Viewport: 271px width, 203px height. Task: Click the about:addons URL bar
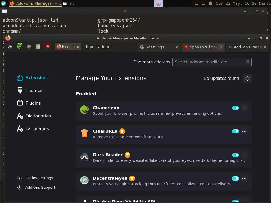tap(98, 47)
